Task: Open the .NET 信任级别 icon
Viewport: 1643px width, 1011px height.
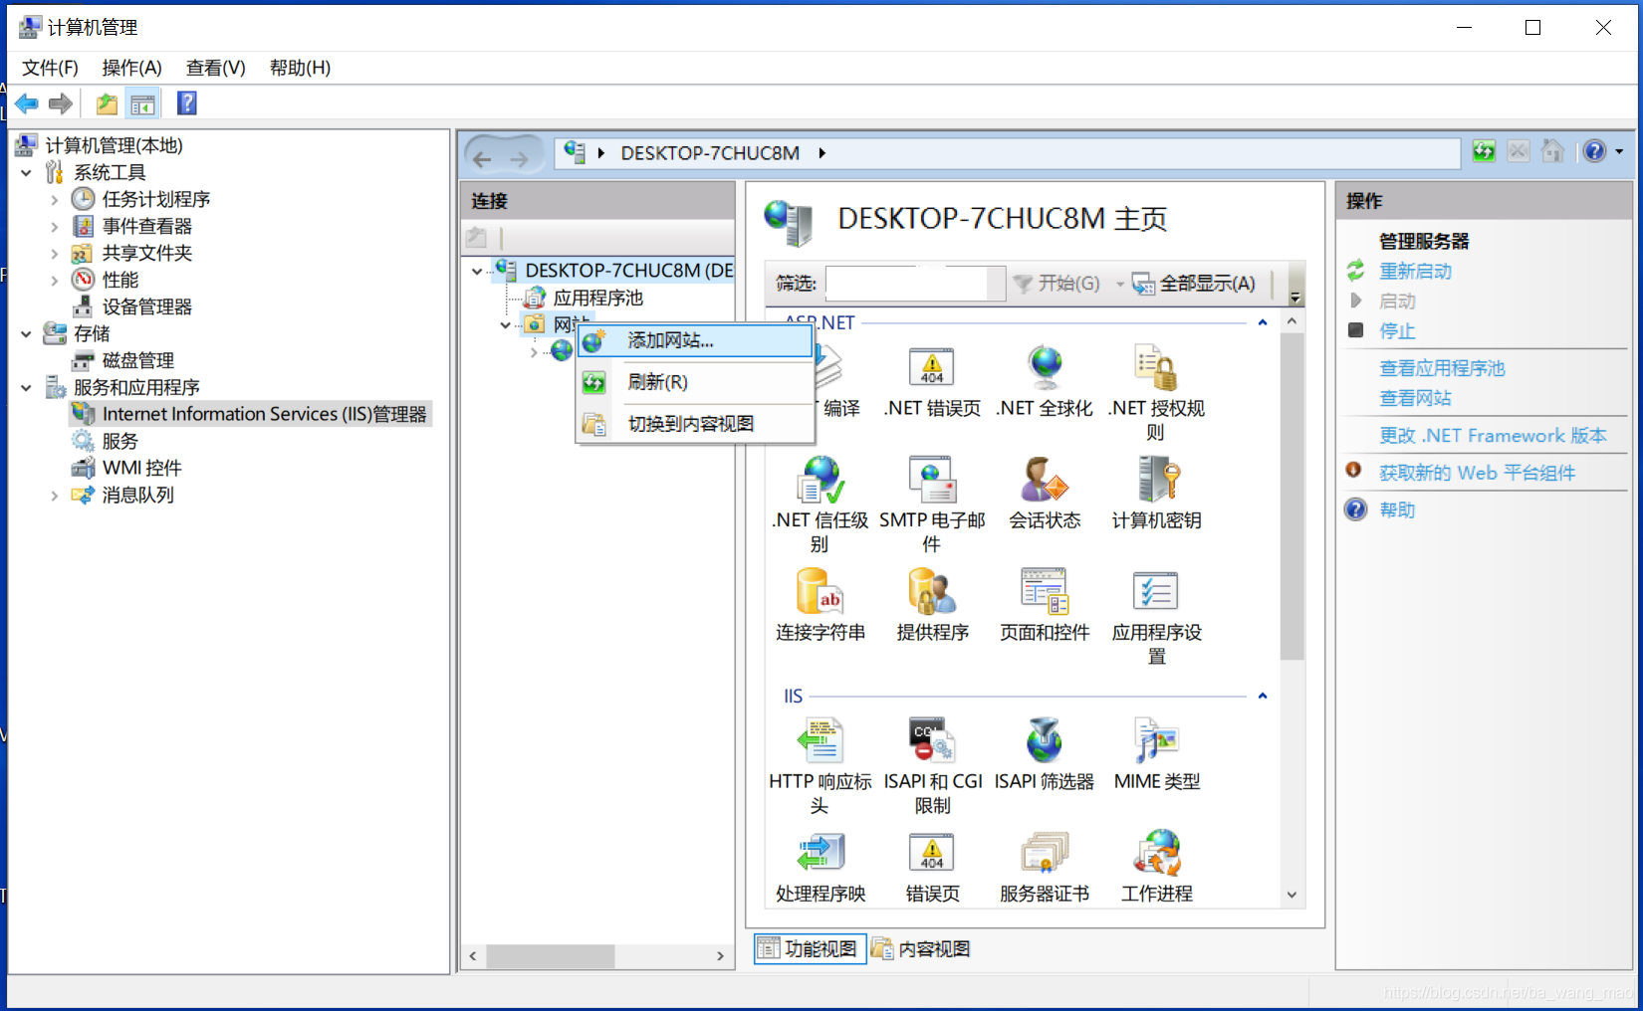Action: click(x=821, y=480)
